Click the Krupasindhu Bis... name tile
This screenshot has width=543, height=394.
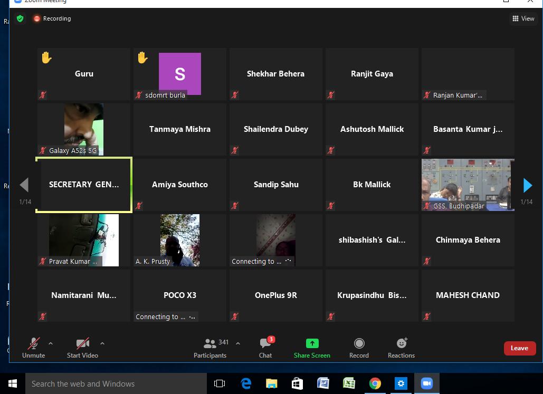372,296
